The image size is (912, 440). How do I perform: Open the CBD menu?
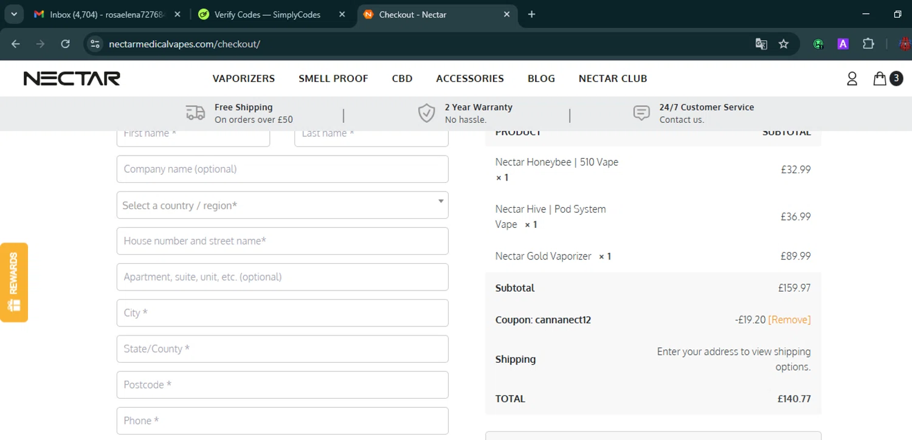(402, 78)
